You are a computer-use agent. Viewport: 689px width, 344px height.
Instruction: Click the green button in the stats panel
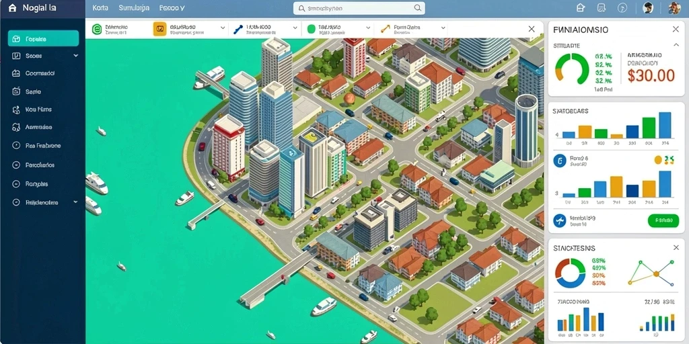660,220
